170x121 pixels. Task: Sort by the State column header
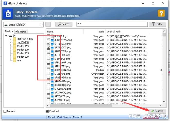point(95,32)
